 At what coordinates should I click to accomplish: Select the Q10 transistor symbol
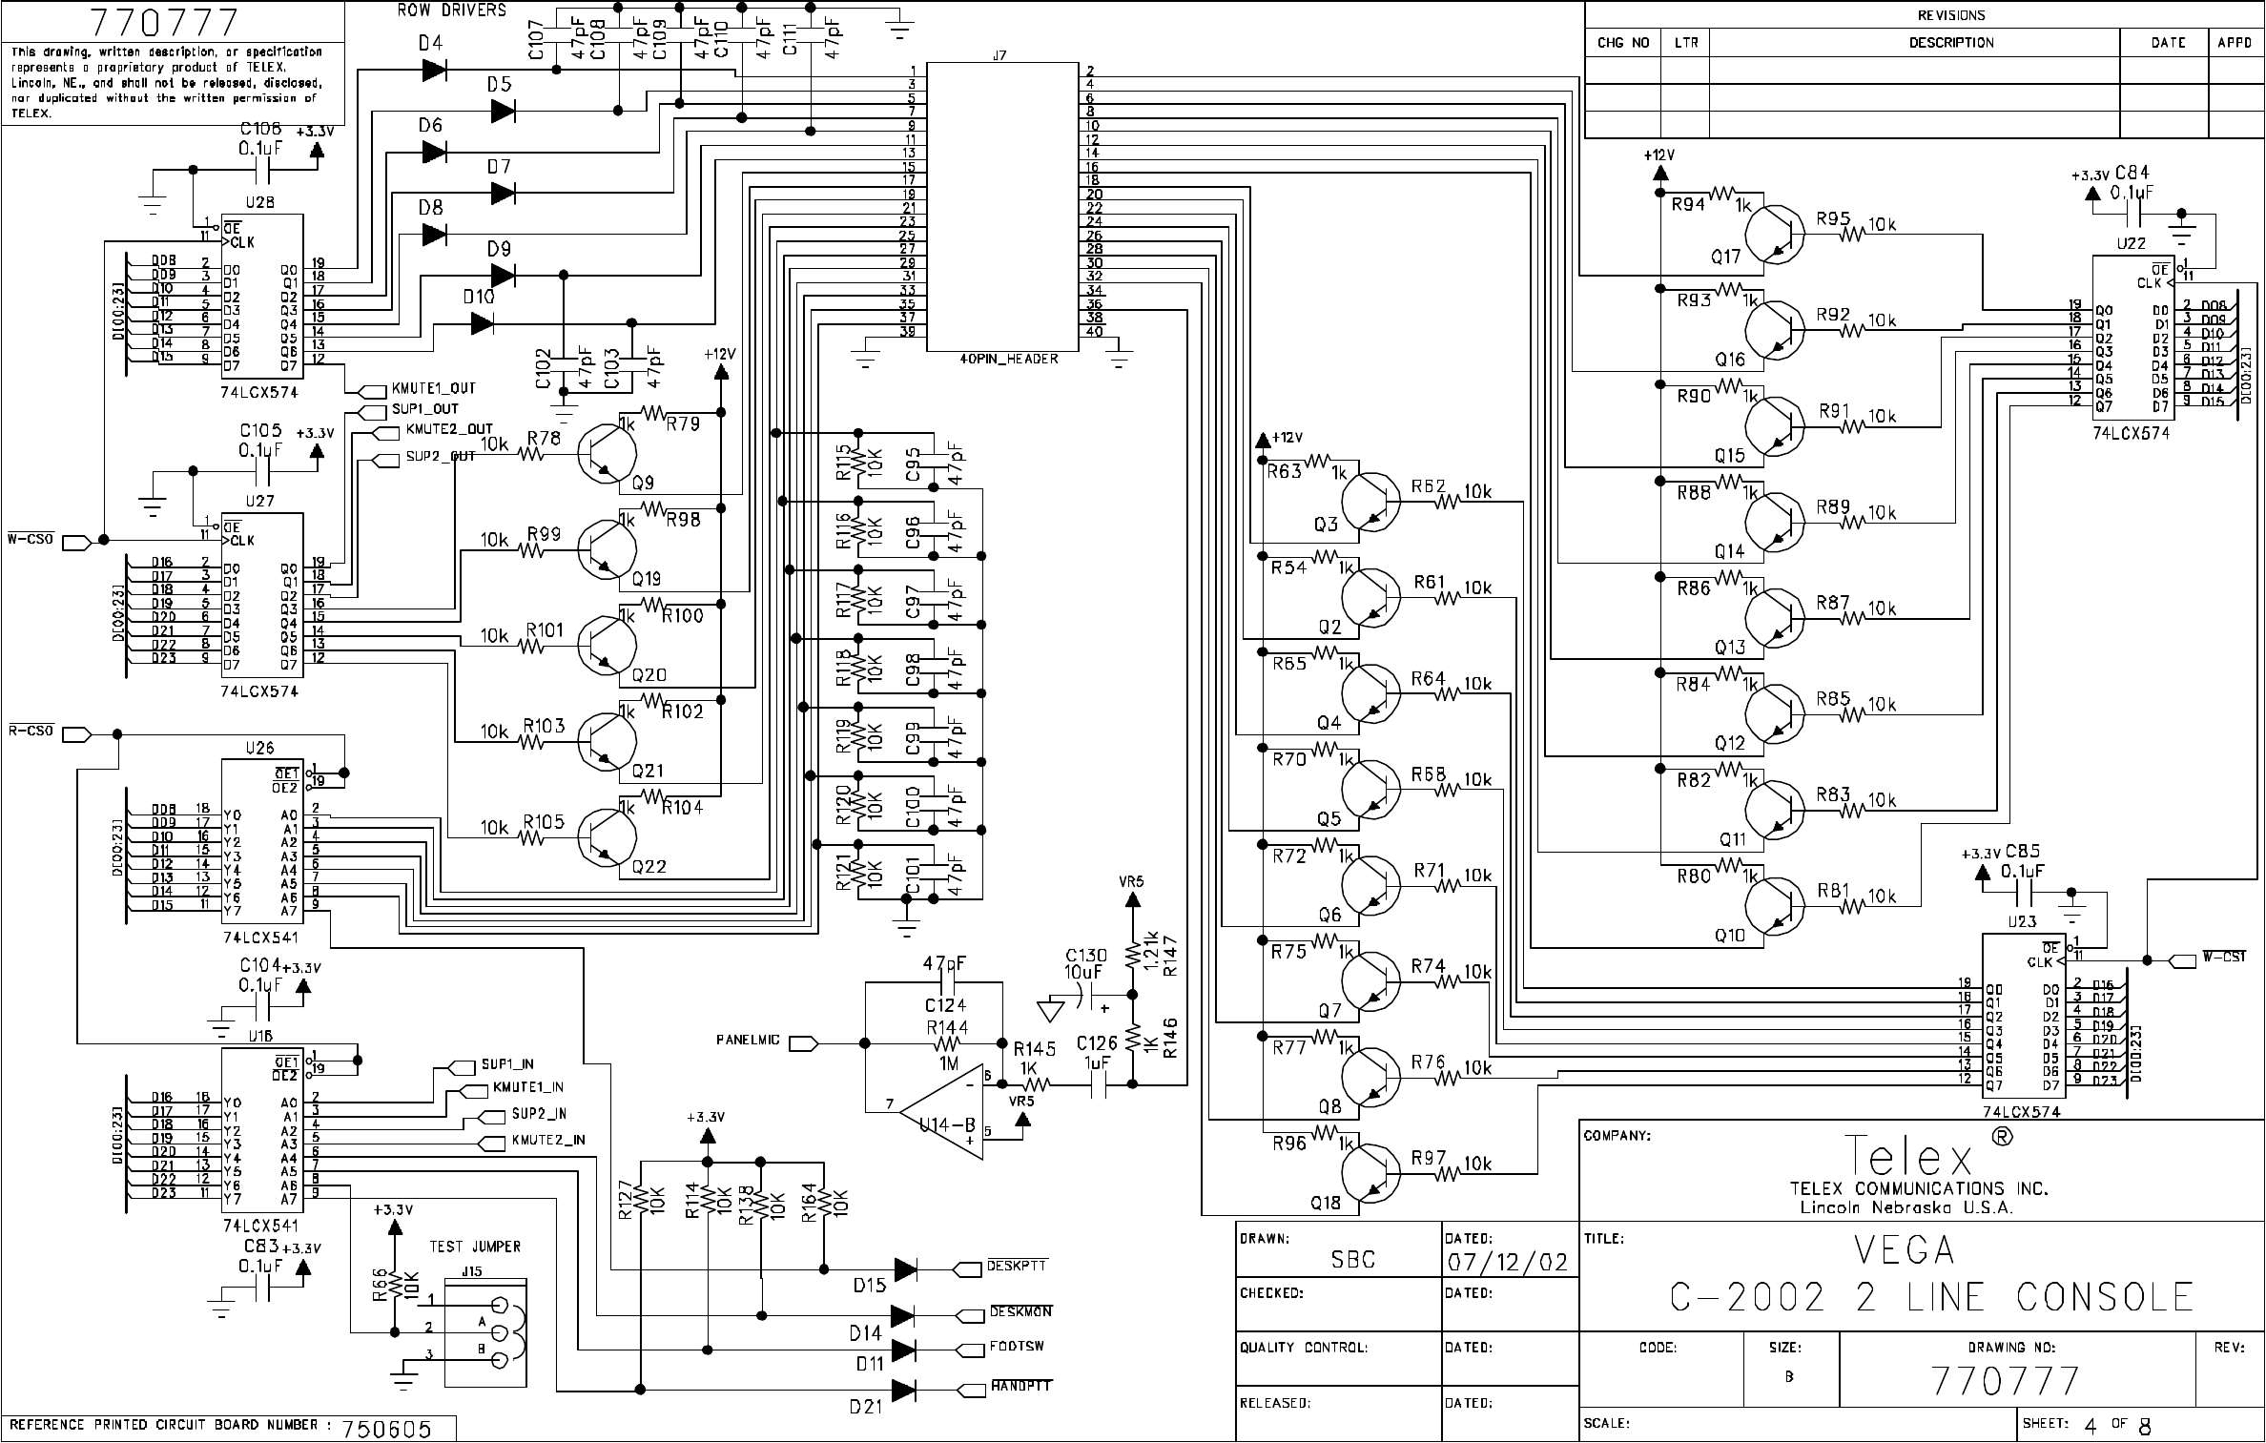(x=1775, y=906)
